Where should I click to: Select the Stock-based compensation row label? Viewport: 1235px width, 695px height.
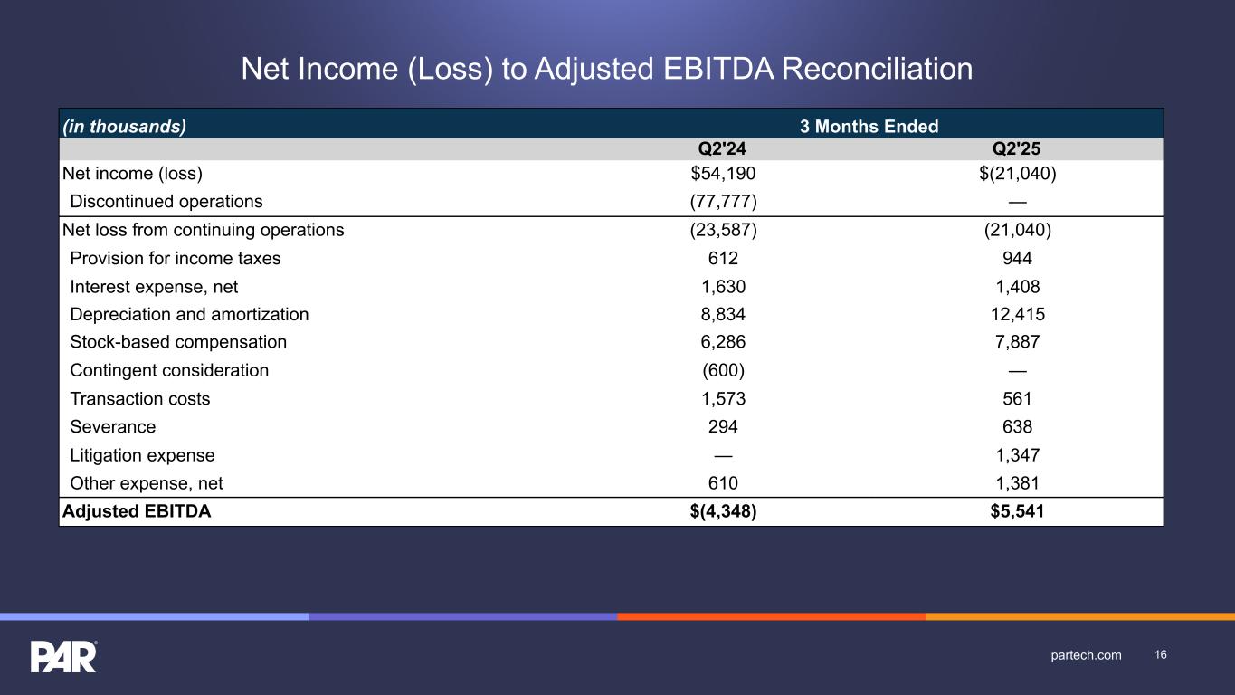178,342
